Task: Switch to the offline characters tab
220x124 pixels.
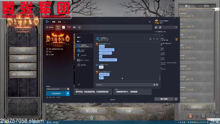Action: (x=206, y=6)
